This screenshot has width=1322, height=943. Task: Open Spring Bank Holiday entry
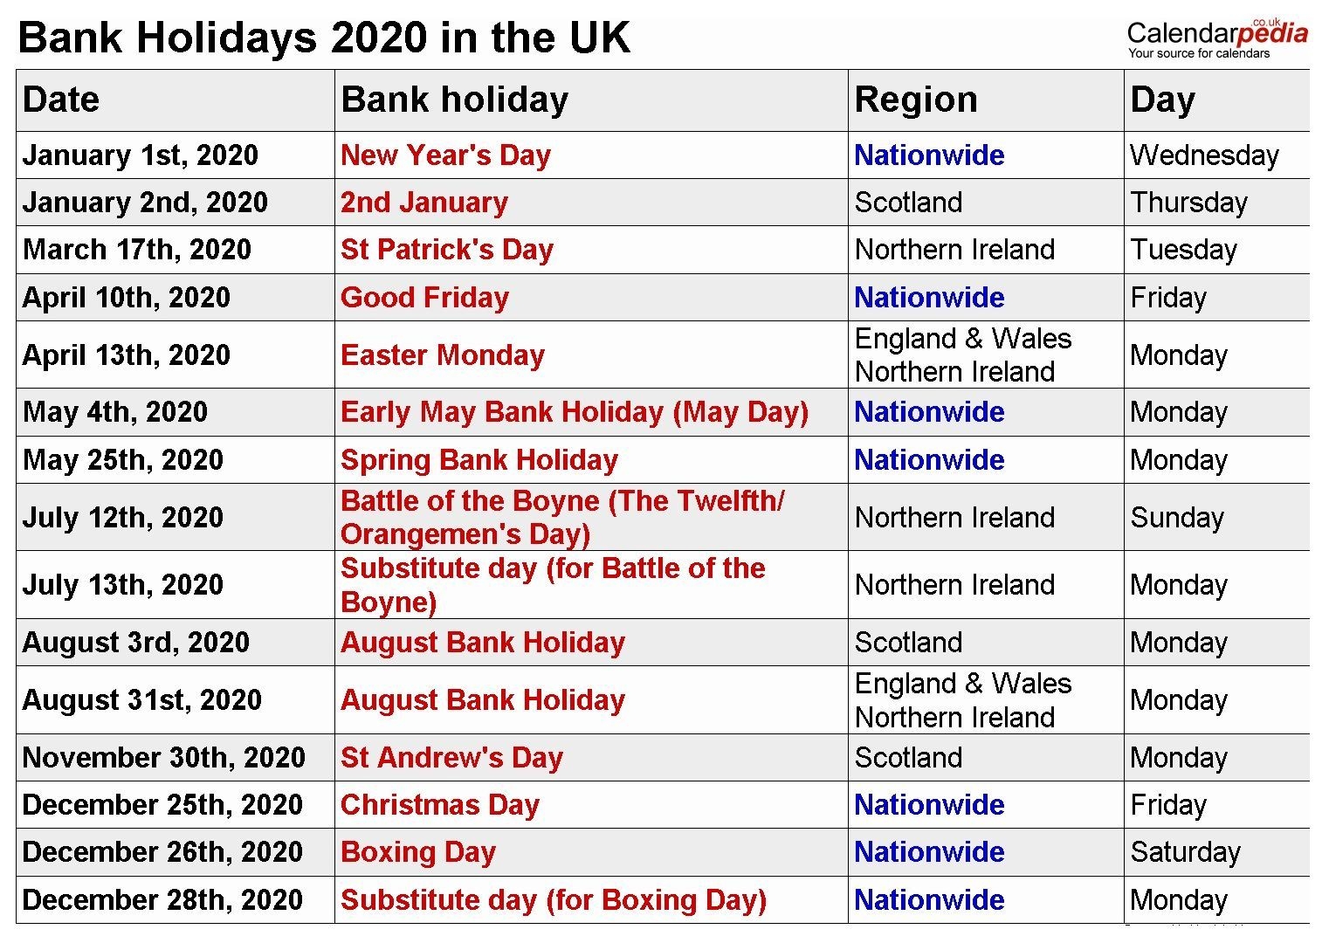coord(479,460)
